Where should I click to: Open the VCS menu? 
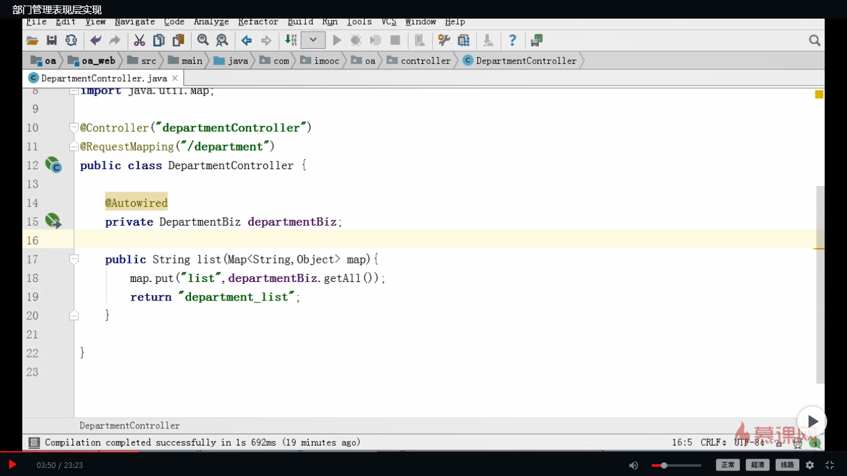(389, 22)
